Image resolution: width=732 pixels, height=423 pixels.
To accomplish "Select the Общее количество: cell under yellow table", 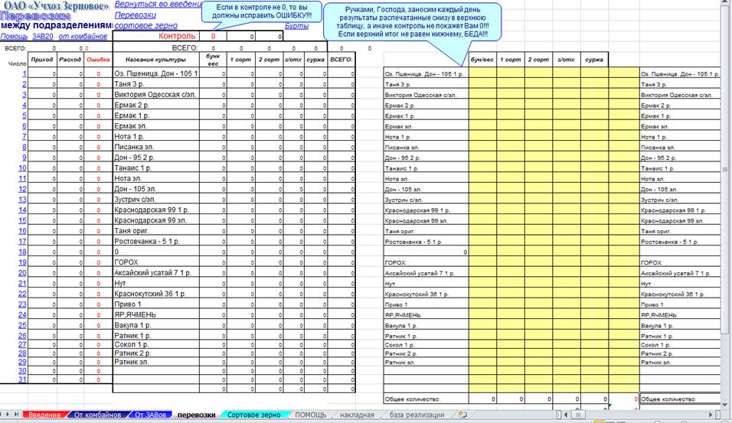I will 426,399.
